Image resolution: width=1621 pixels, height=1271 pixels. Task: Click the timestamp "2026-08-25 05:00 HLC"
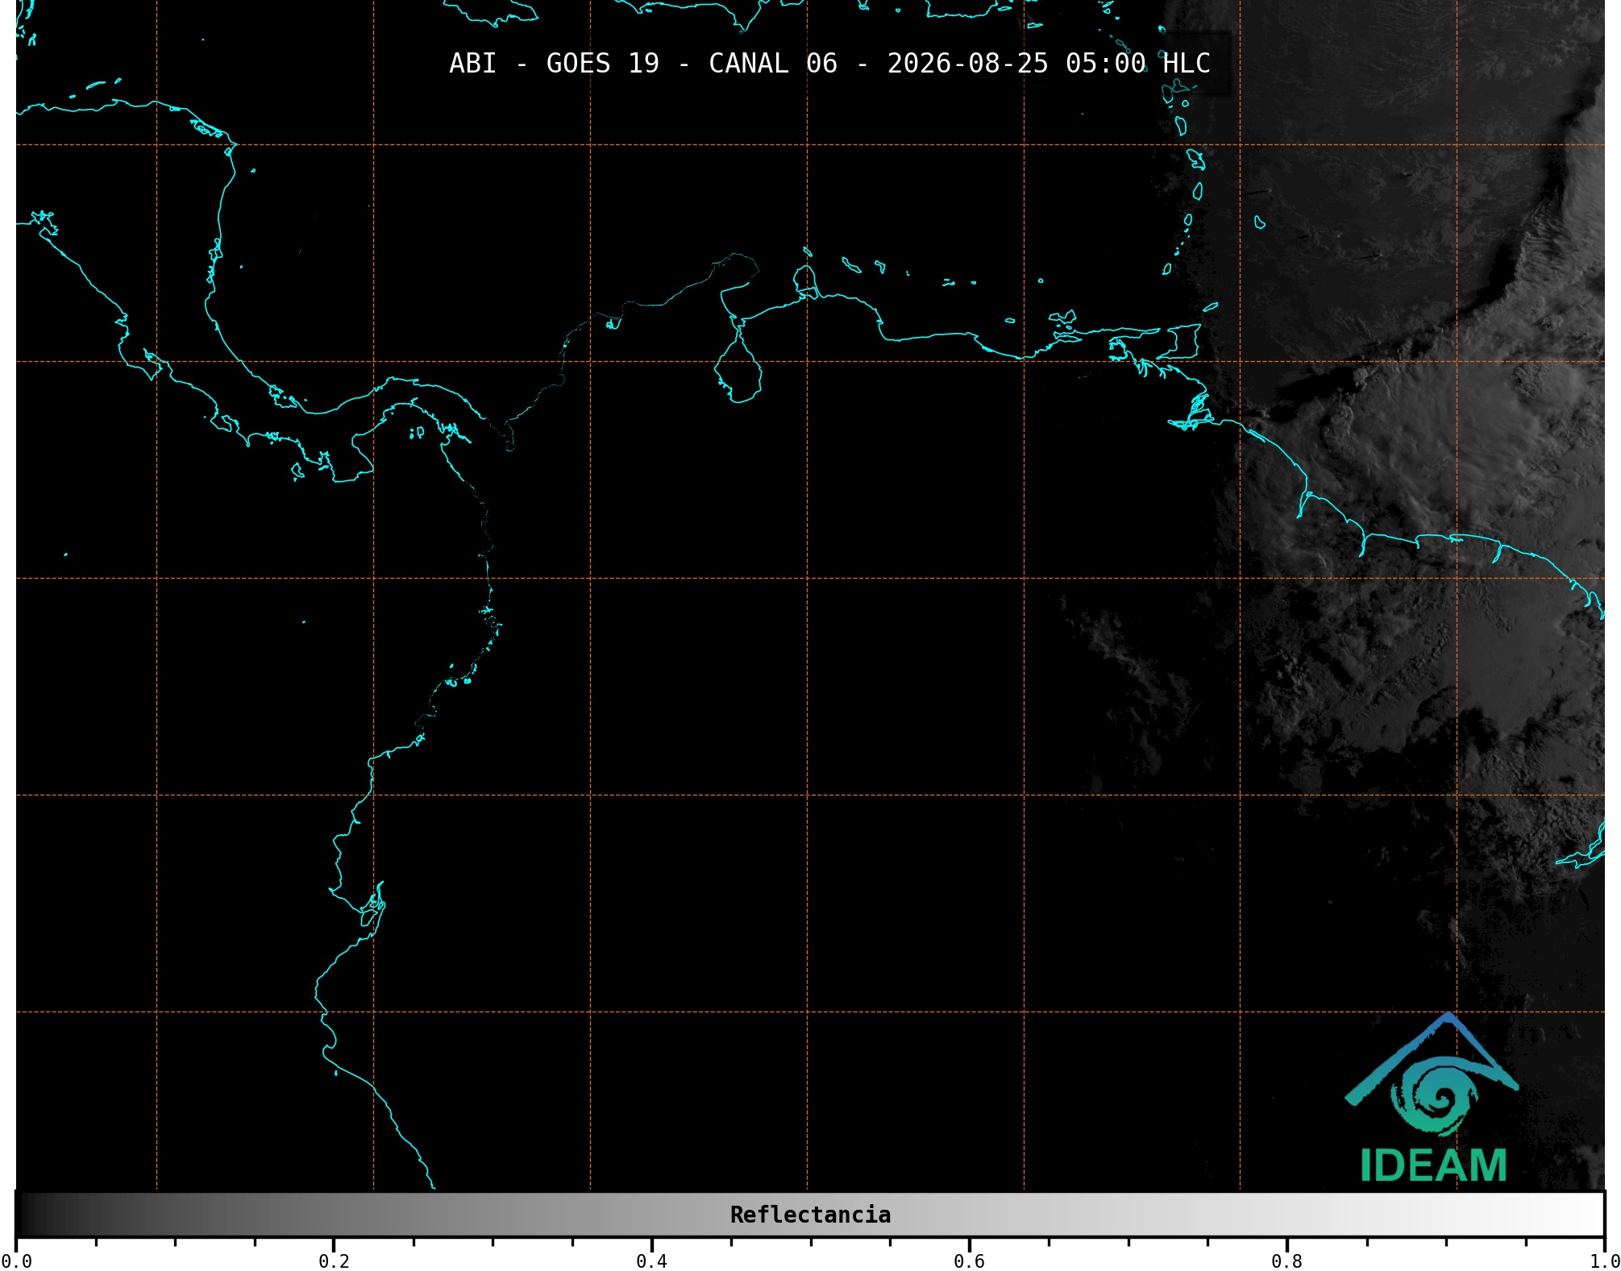(x=1049, y=64)
